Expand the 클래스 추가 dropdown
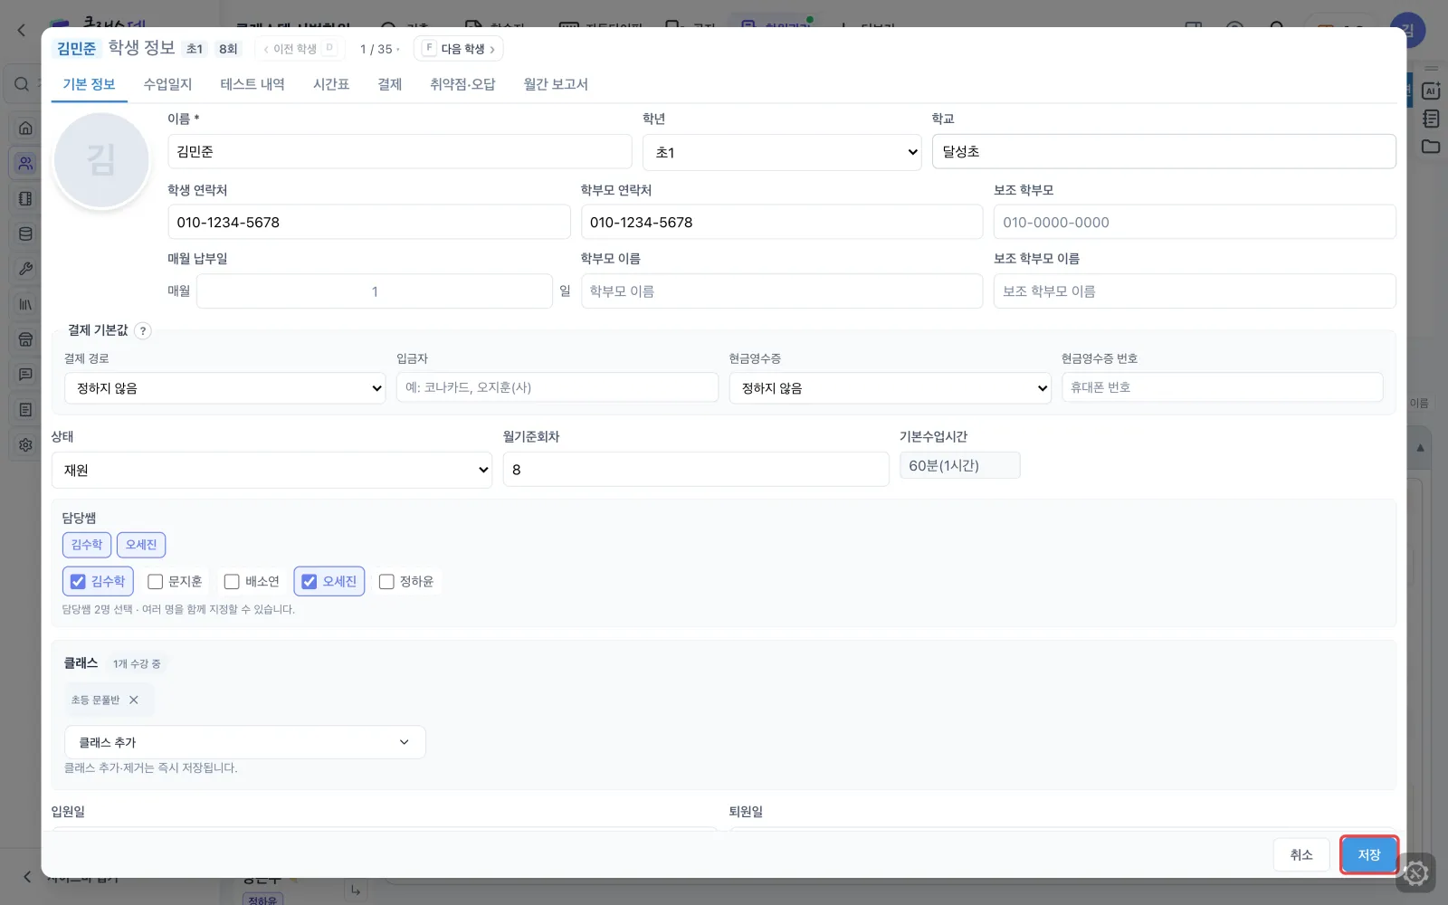This screenshot has height=905, width=1448. tap(244, 742)
